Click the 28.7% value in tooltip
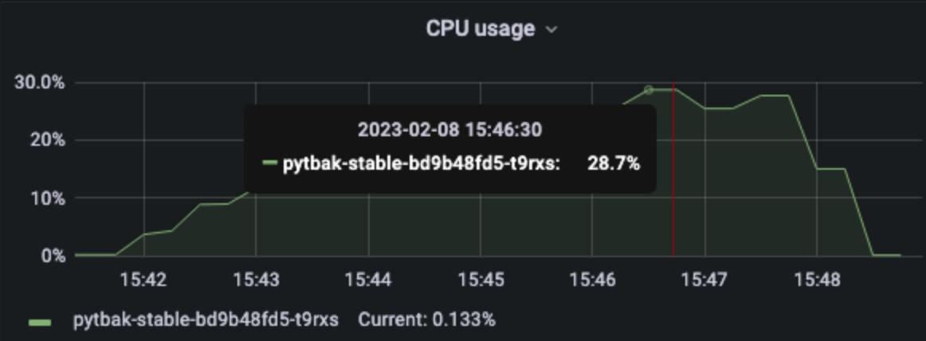The height and width of the screenshot is (341, 926). 614,163
